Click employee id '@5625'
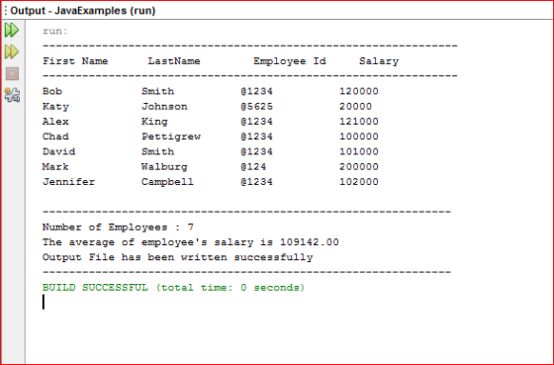This screenshot has width=554, height=365. coord(257,107)
